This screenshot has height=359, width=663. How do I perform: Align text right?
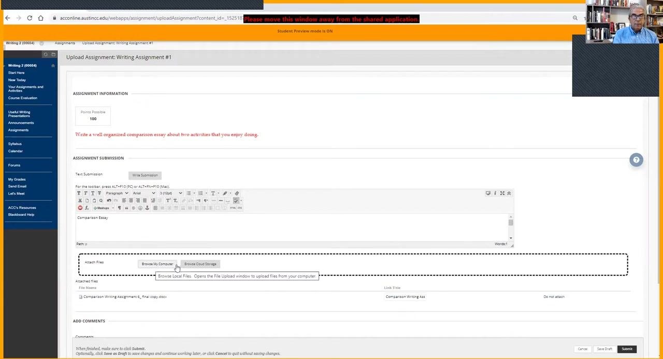click(x=138, y=200)
